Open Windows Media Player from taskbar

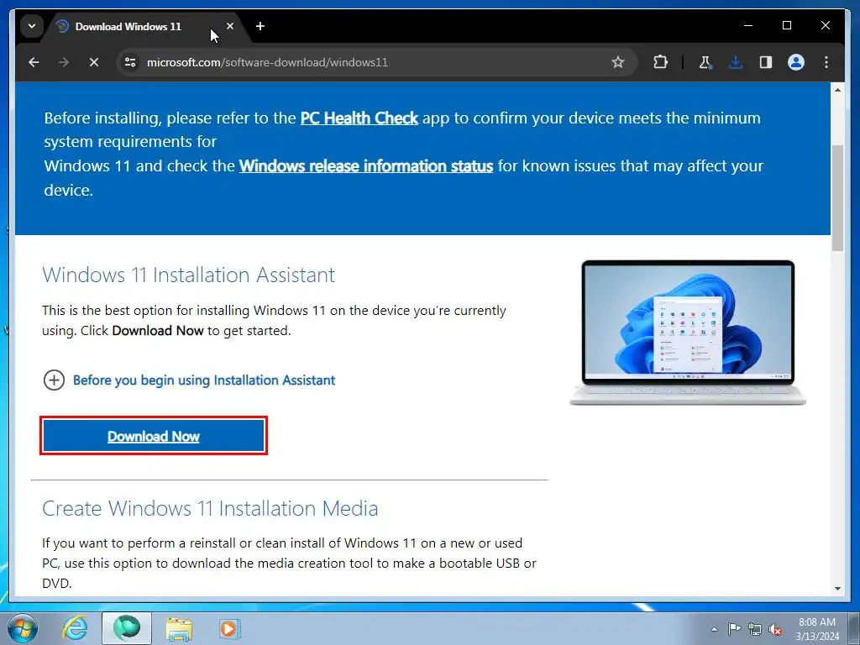[230, 629]
